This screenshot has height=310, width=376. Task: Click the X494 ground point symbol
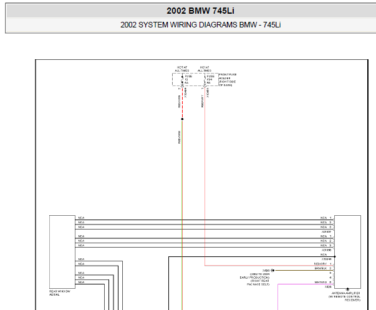pos(272,271)
